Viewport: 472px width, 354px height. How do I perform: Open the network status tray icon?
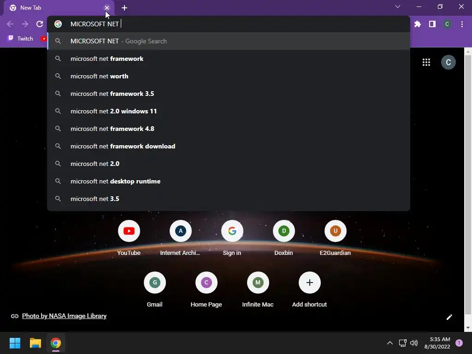click(x=402, y=343)
